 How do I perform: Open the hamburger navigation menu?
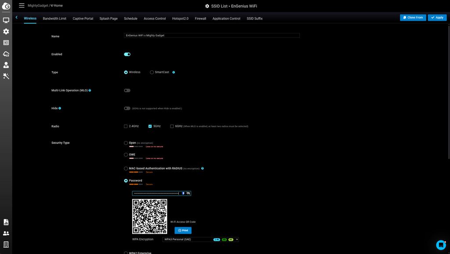(22, 5)
